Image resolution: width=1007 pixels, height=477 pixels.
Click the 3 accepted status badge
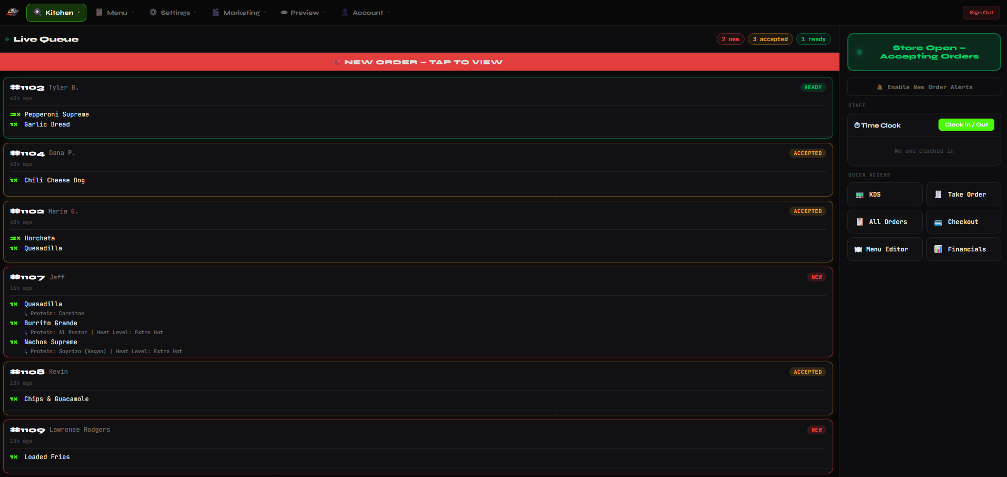770,39
